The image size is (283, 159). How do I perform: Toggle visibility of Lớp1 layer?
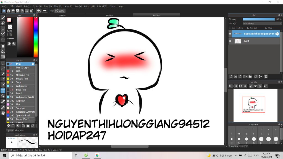click(230, 41)
